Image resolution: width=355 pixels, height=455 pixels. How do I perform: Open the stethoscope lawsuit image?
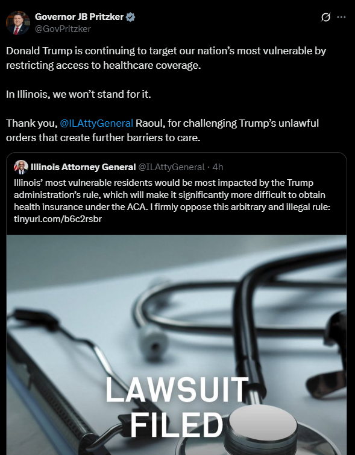click(x=177, y=345)
